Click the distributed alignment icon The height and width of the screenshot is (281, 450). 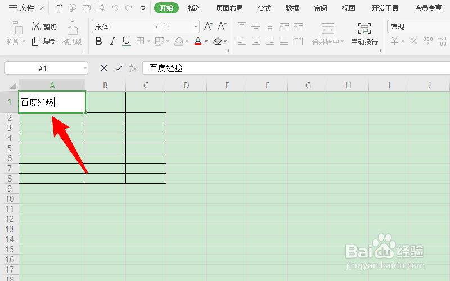tap(298, 41)
